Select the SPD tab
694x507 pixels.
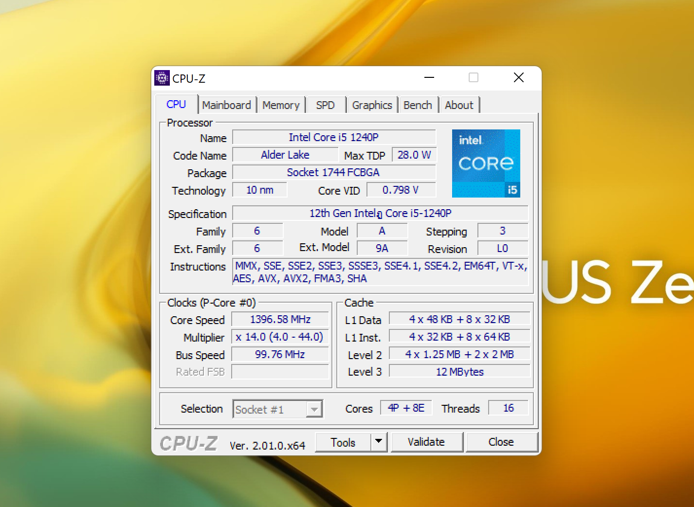(326, 105)
